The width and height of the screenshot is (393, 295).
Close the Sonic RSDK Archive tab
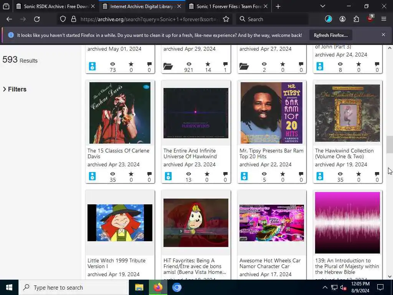tap(93, 7)
